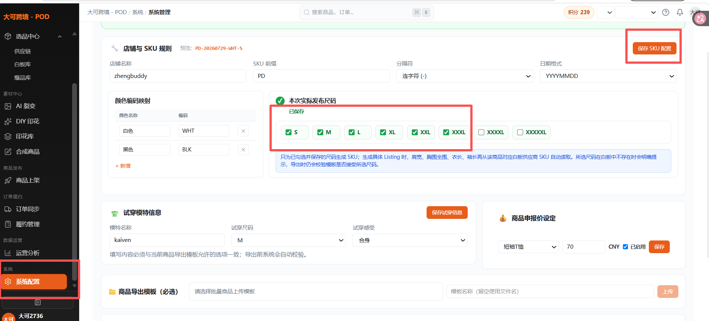Click the 积分 239 badge
This screenshot has width=709, height=321.
tap(579, 12)
